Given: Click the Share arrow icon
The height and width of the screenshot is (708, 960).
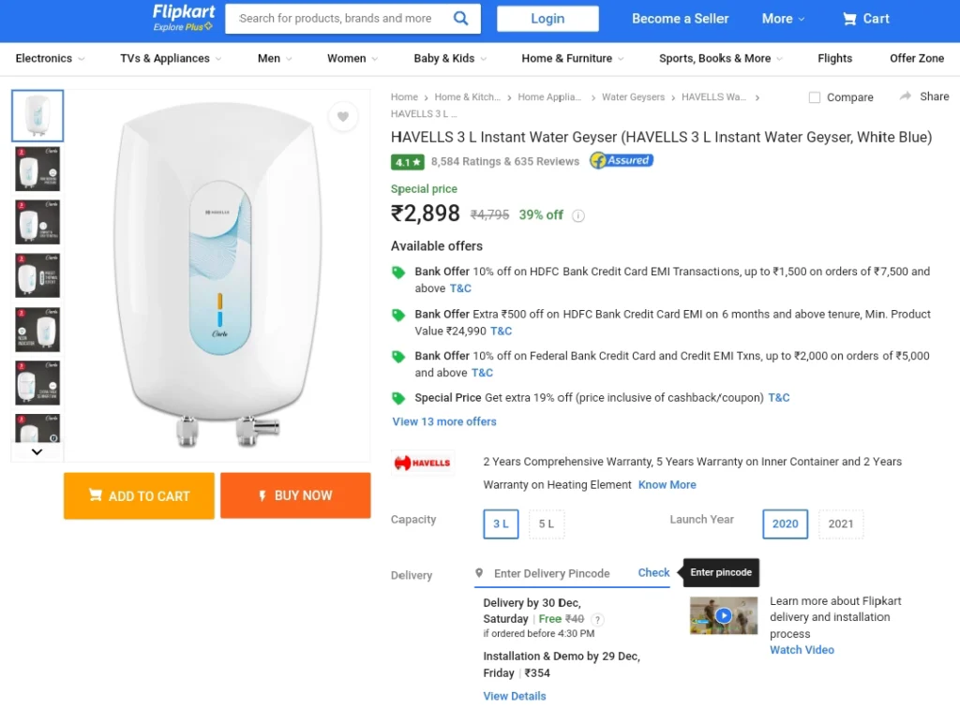Looking at the screenshot, I should click(906, 96).
